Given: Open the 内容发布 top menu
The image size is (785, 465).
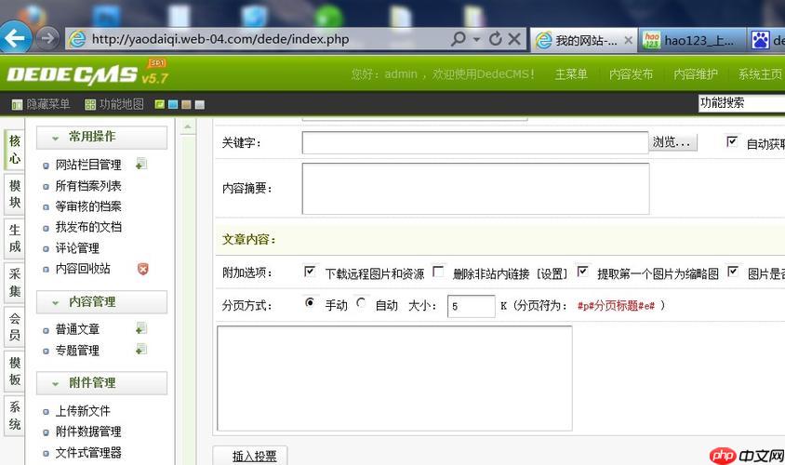Looking at the screenshot, I should click(x=631, y=74).
